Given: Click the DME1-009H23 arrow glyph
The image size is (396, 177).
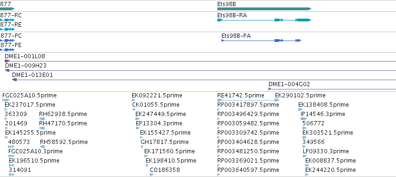Looking at the screenshot, I should tap(7, 70).
